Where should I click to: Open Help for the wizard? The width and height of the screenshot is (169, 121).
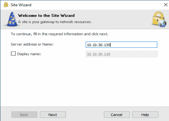coord(145,115)
